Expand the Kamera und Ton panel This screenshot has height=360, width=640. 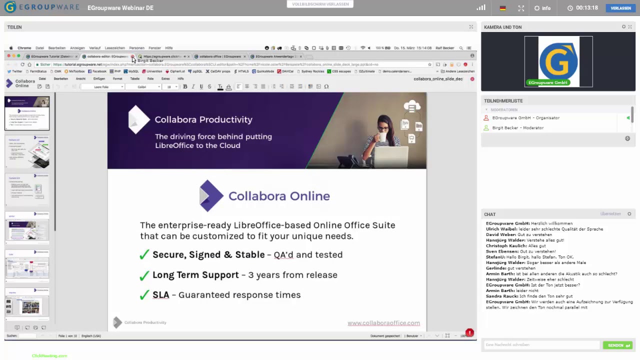[x=630, y=27]
